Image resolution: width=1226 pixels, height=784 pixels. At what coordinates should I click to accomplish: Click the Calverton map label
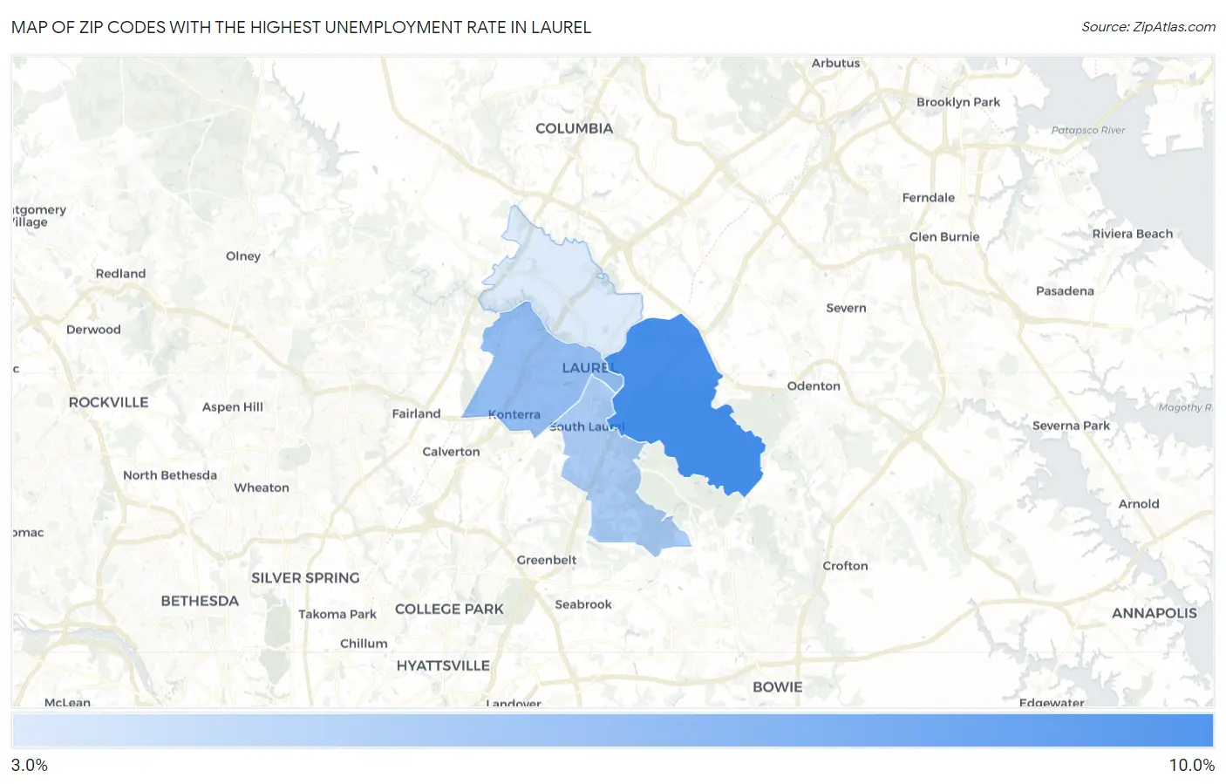pos(451,451)
